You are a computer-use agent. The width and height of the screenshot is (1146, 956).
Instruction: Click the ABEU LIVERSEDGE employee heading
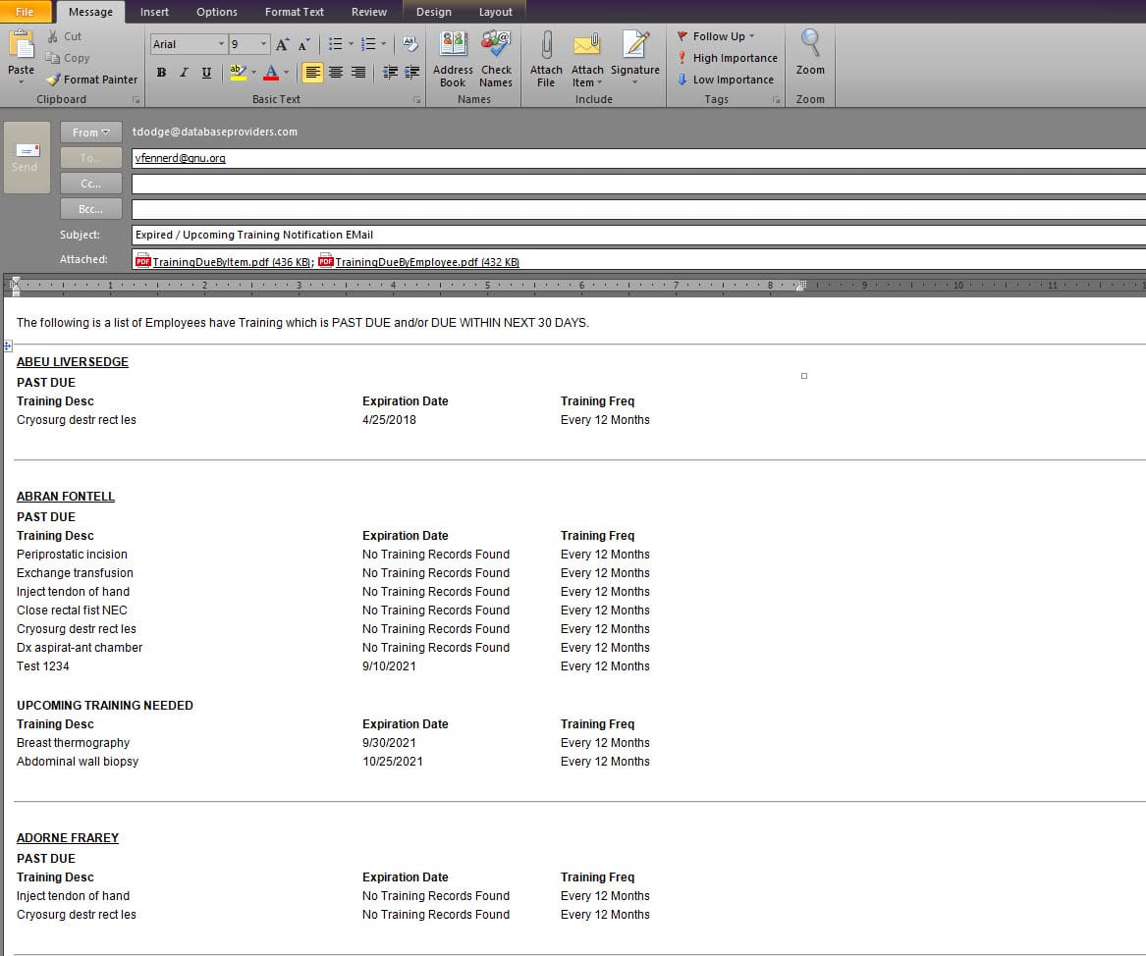(73, 361)
